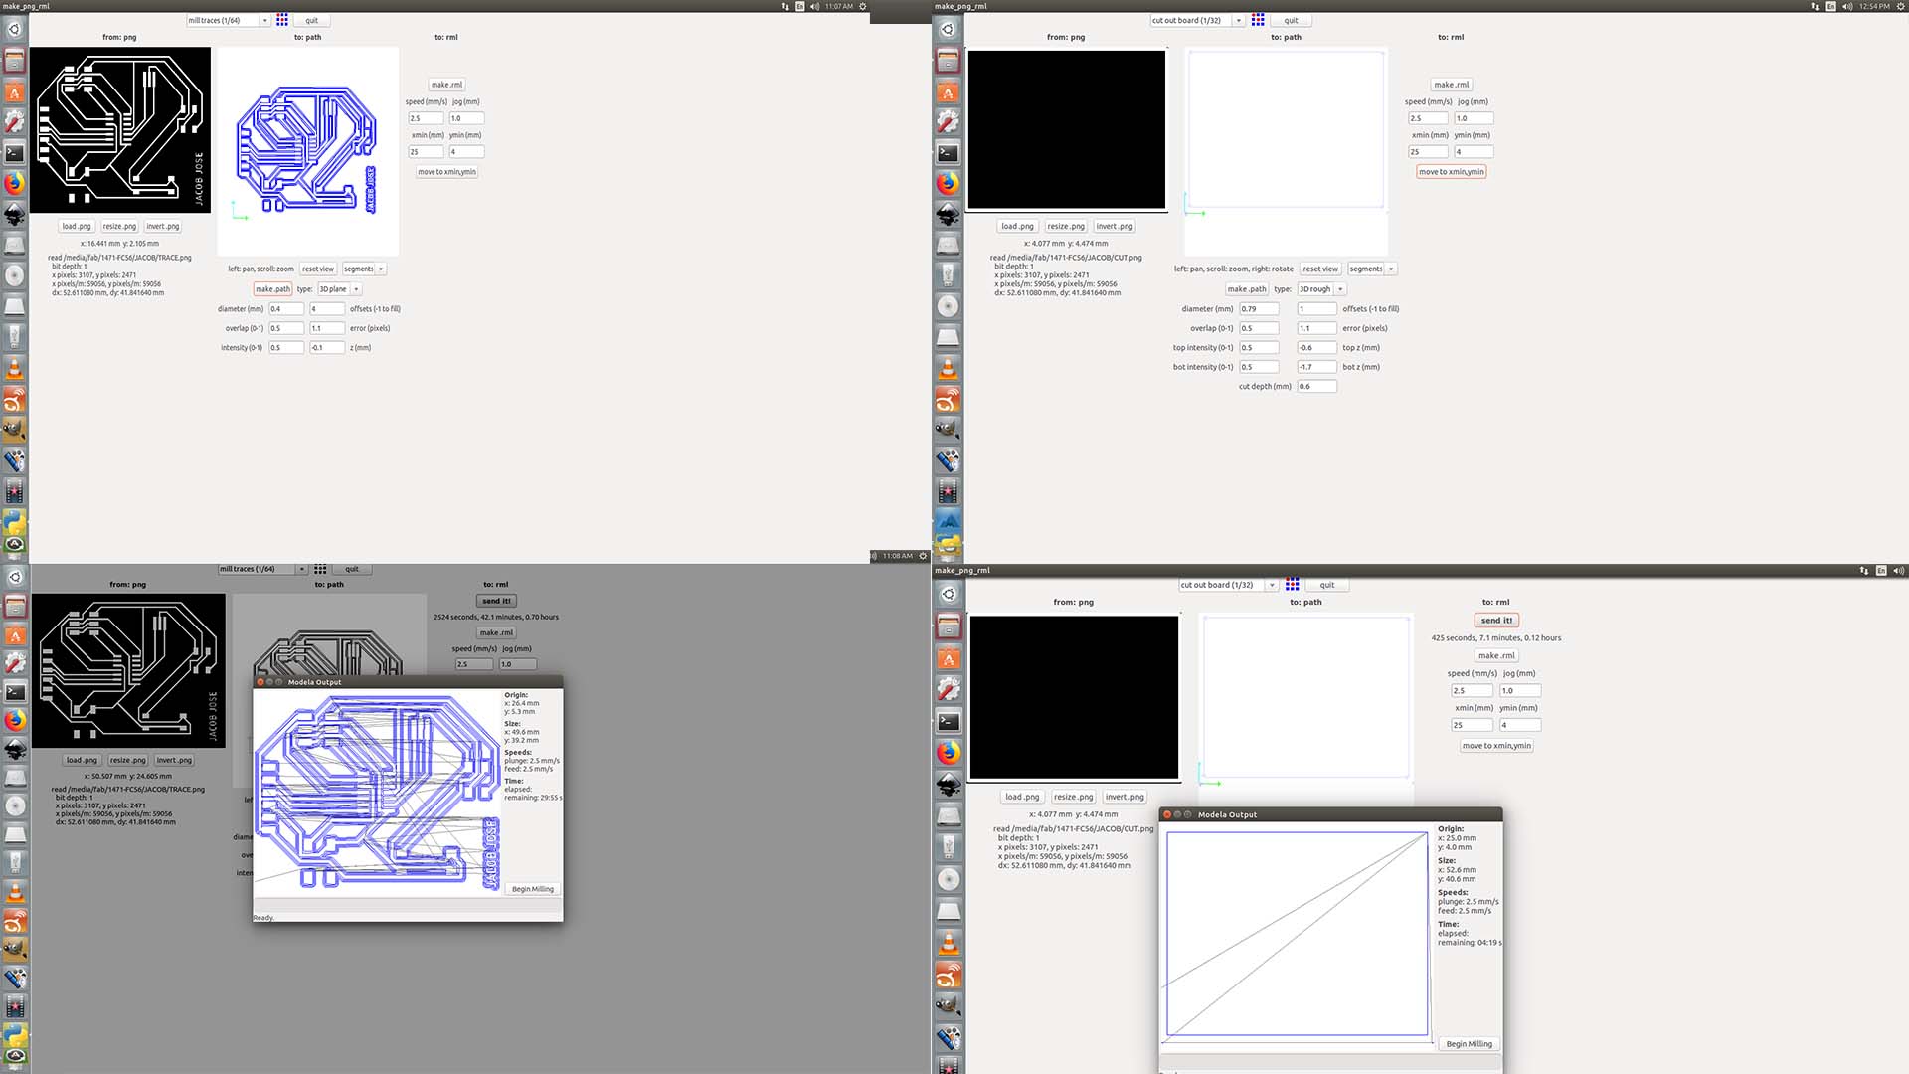Launch Inkscape from the top-right window's dock

point(948,214)
